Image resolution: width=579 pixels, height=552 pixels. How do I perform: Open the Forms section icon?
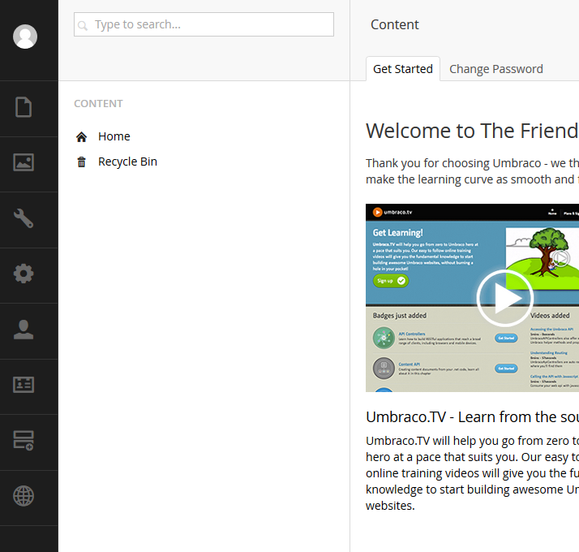coord(24,440)
